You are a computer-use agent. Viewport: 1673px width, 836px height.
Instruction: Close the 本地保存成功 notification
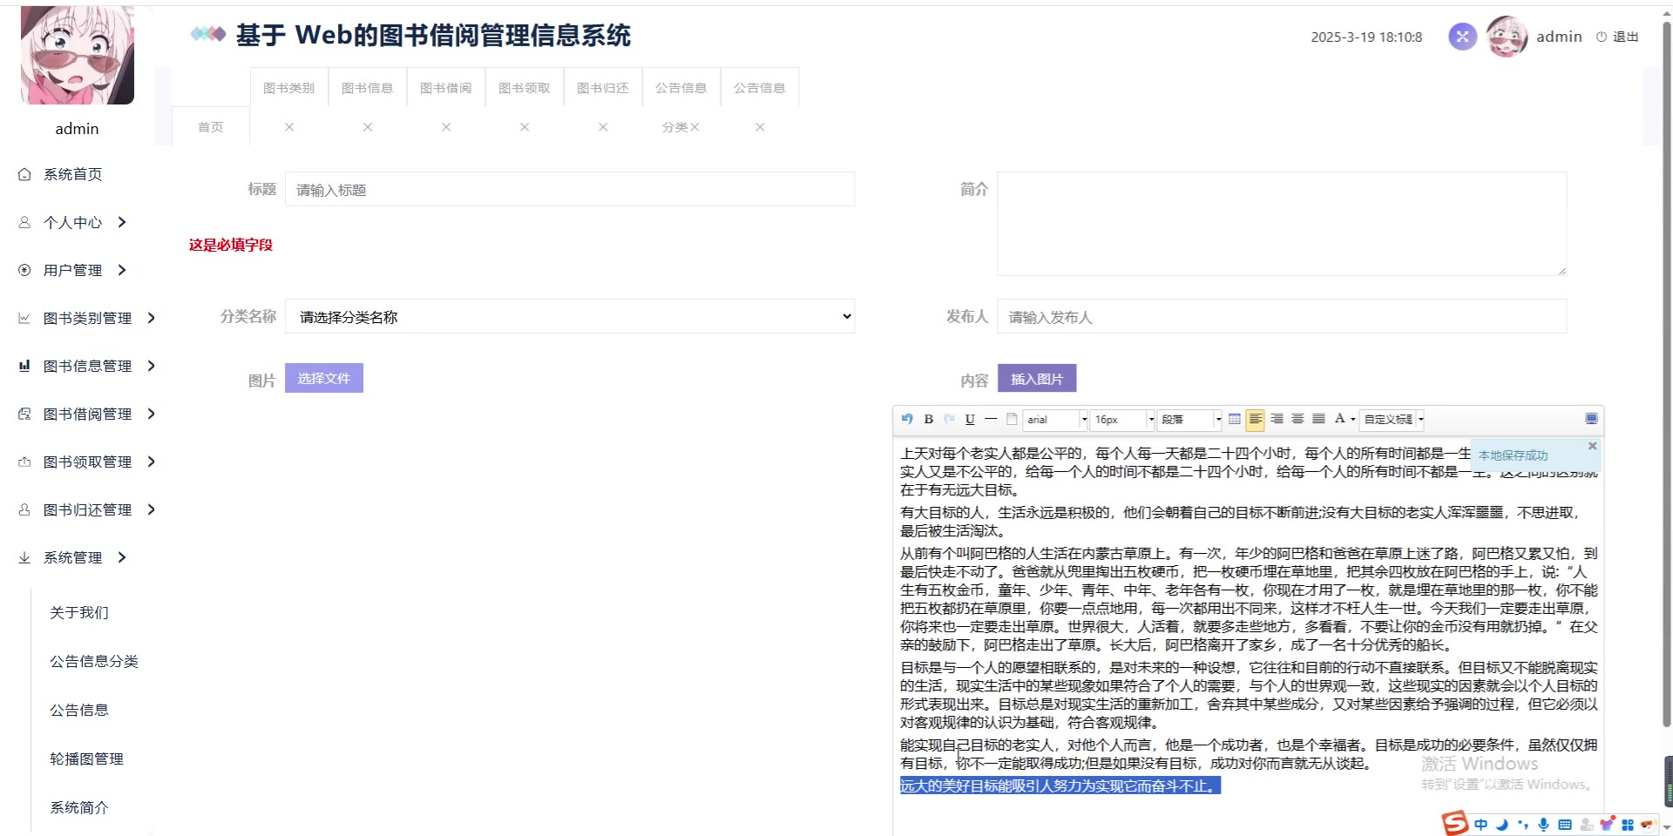pos(1592,446)
